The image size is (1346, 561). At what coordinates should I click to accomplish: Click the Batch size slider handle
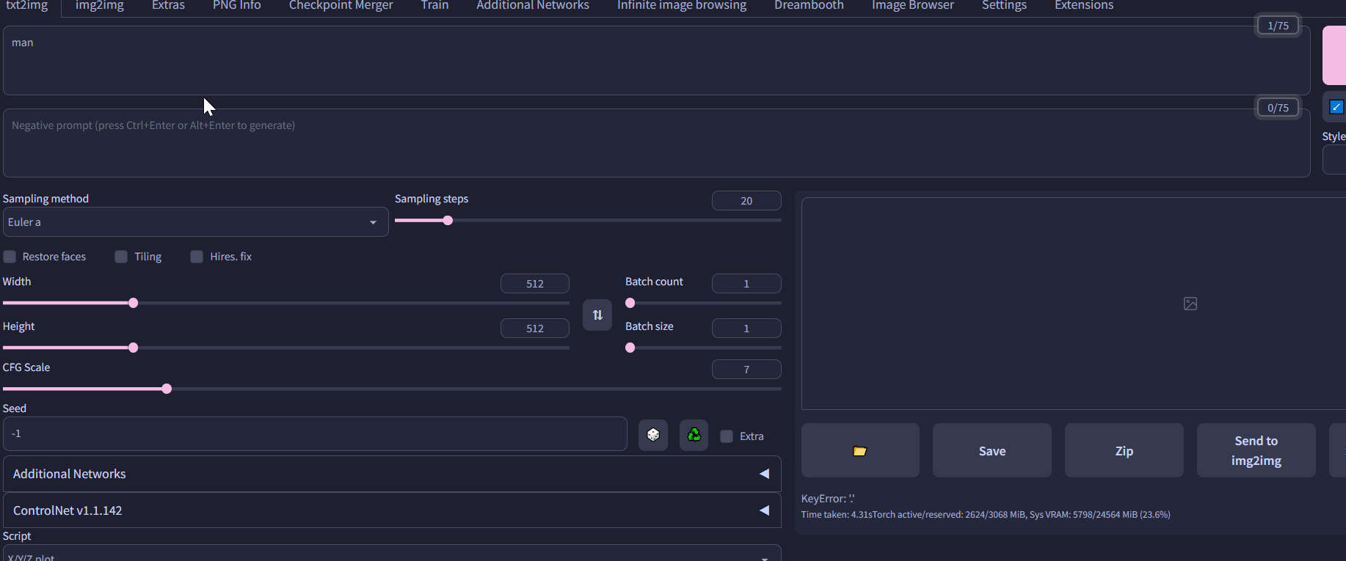(630, 348)
